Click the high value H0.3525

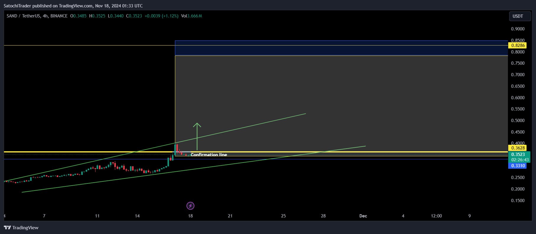click(x=97, y=16)
